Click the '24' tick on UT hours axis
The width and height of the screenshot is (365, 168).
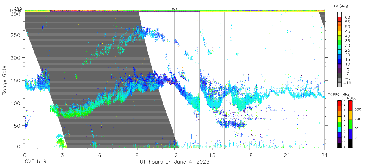325,155
